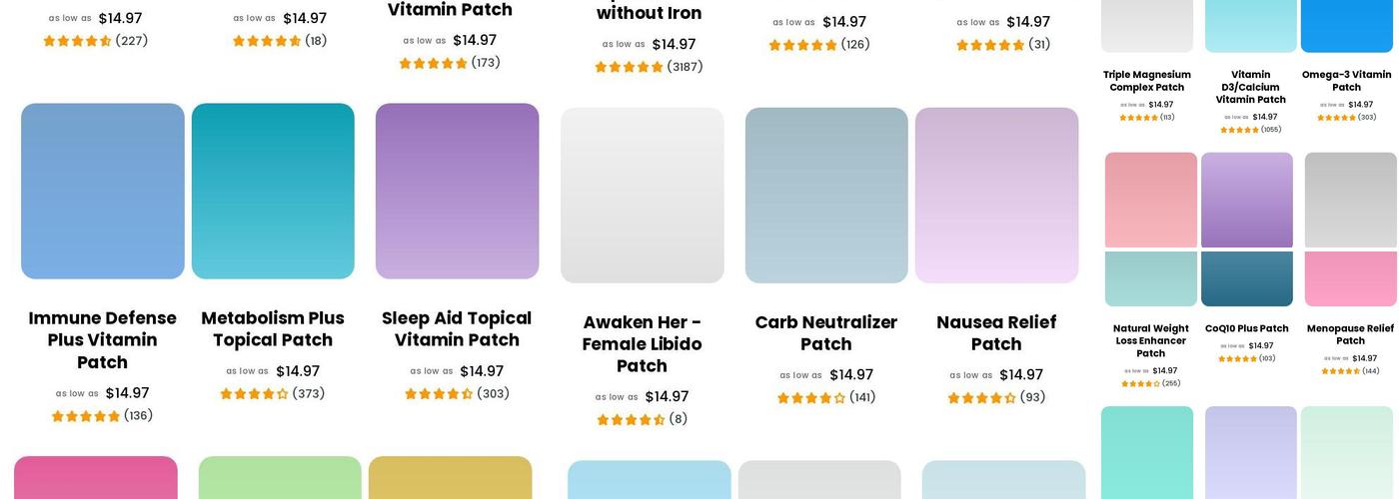Click the lavender Nausea Relief product image

tap(996, 195)
